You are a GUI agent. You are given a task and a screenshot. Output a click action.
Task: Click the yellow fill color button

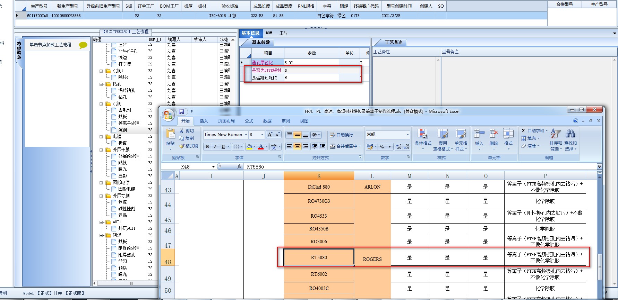click(249, 147)
